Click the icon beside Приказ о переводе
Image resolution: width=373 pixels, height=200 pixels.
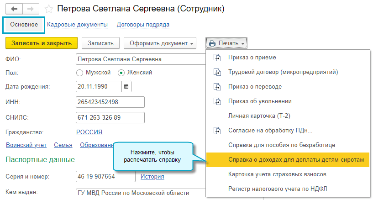(218, 87)
